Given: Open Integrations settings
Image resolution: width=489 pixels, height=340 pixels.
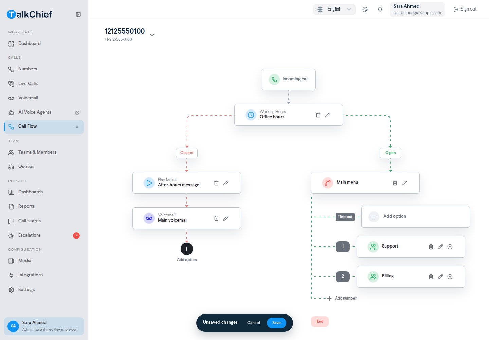Looking at the screenshot, I should pos(44,275).
